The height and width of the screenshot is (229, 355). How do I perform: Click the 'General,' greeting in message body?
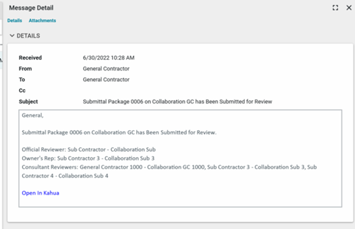pyautogui.click(x=32, y=115)
